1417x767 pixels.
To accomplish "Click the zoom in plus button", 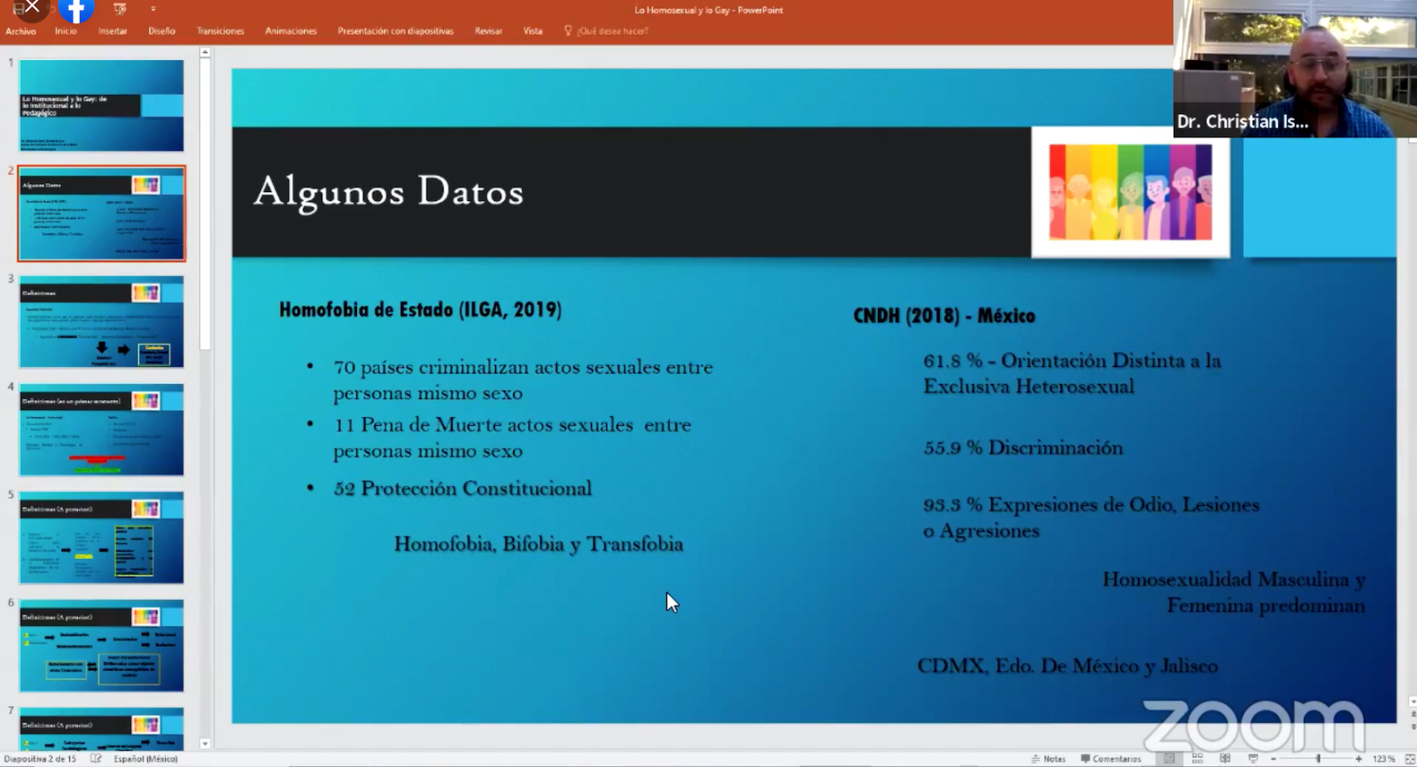I will click(x=1359, y=759).
